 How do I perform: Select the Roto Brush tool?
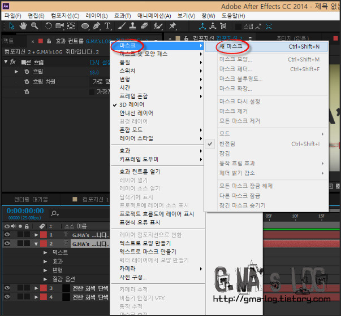pos(158,27)
